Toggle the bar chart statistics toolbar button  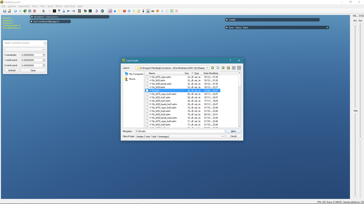click(110, 11)
